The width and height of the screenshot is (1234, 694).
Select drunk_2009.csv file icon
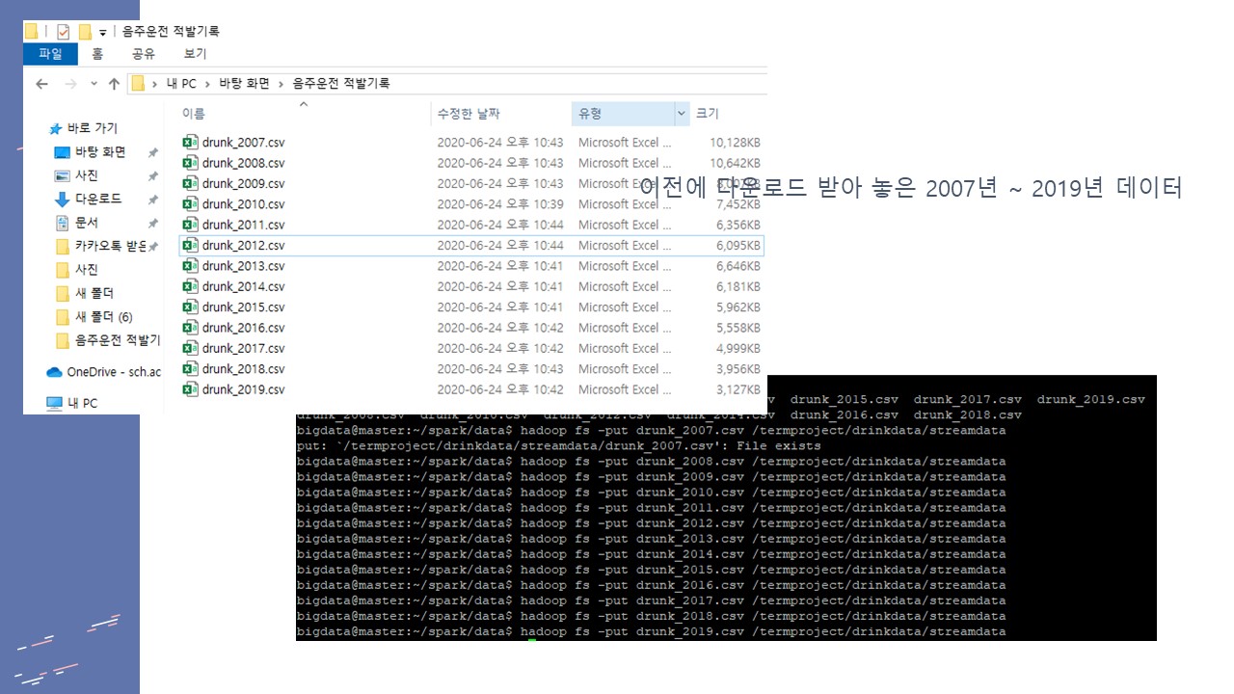(190, 183)
